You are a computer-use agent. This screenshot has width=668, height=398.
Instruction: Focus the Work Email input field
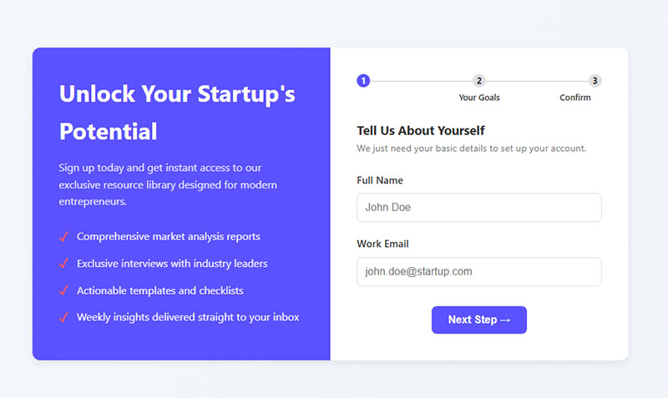point(478,271)
